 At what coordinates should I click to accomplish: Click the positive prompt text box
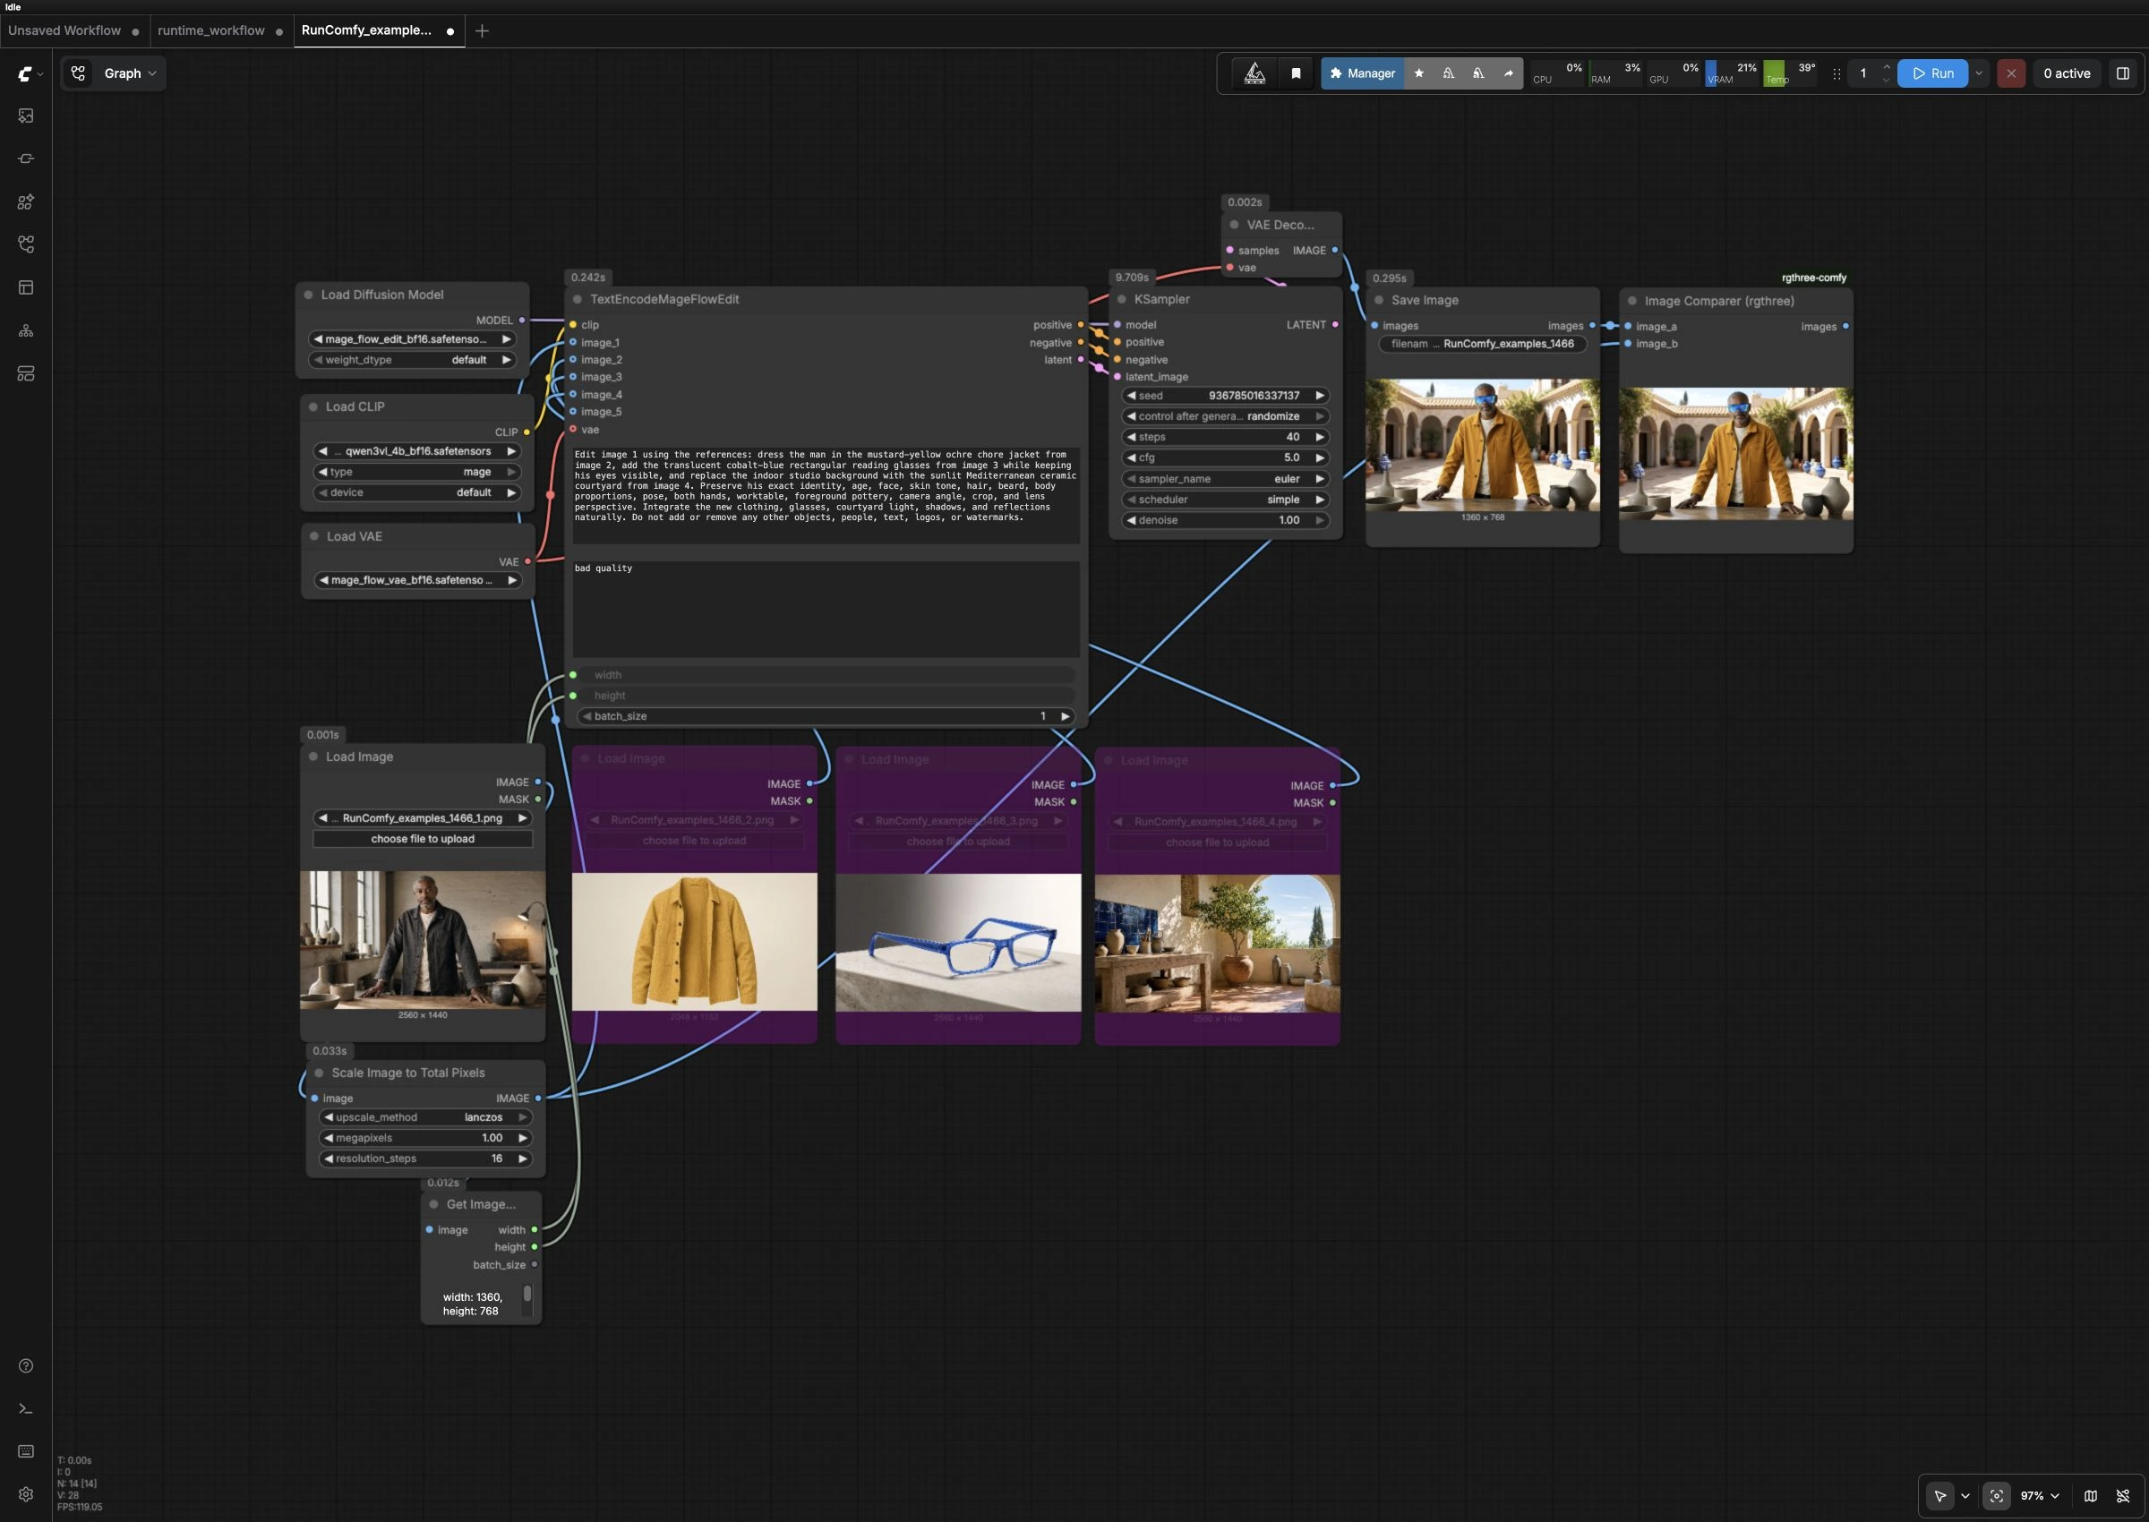(x=826, y=495)
